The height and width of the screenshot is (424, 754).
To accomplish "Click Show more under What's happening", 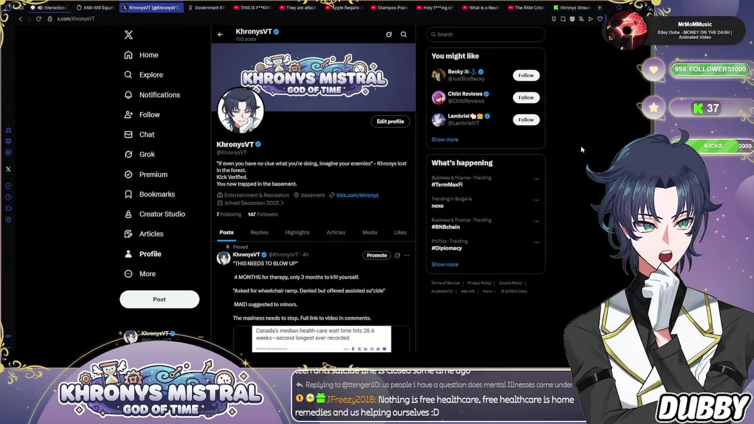I will [x=445, y=264].
